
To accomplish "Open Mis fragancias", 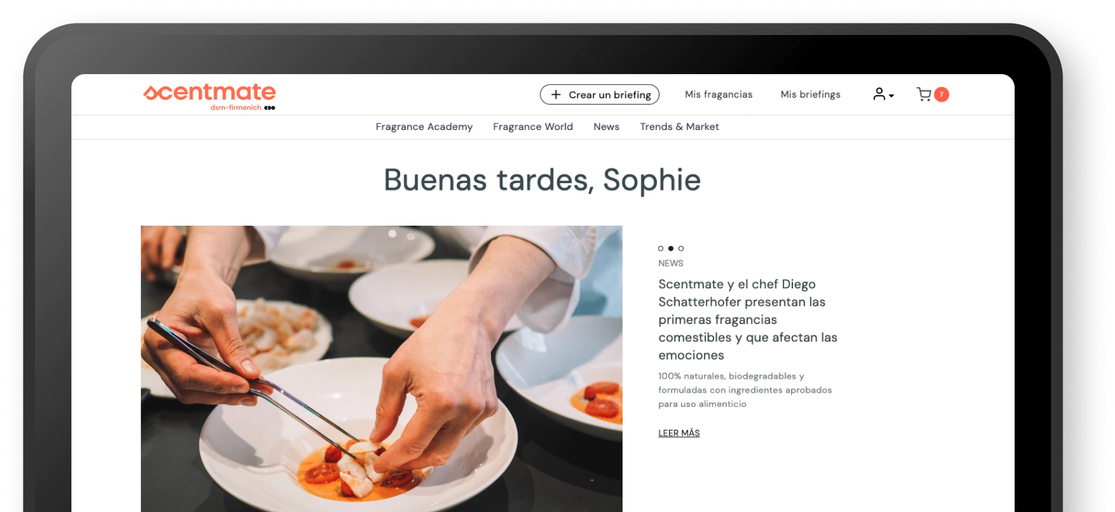I will 719,94.
